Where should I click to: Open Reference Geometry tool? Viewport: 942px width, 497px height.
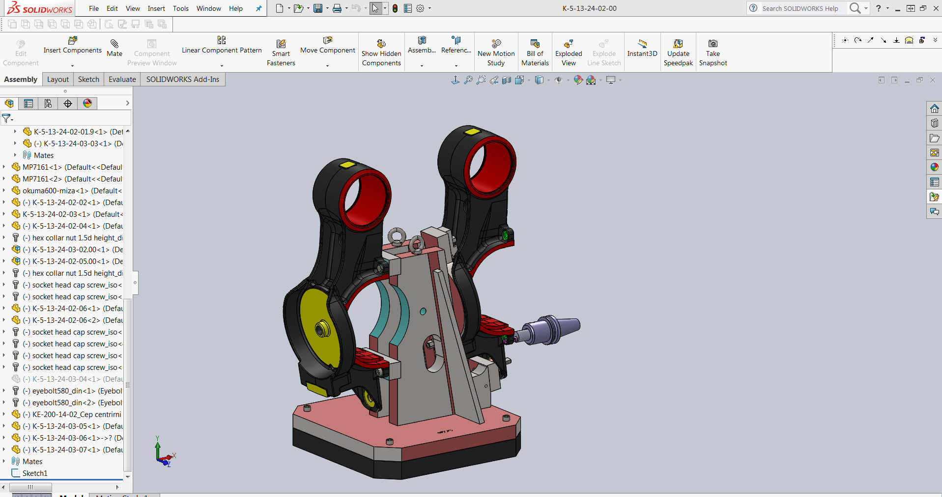(456, 45)
